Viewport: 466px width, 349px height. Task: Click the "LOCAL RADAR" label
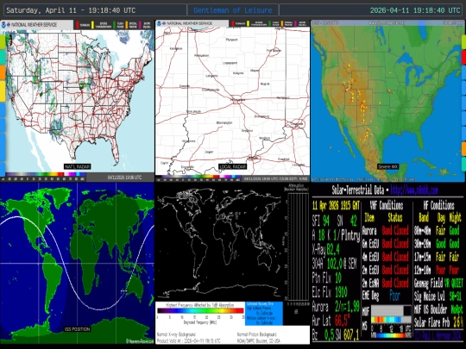point(233,166)
